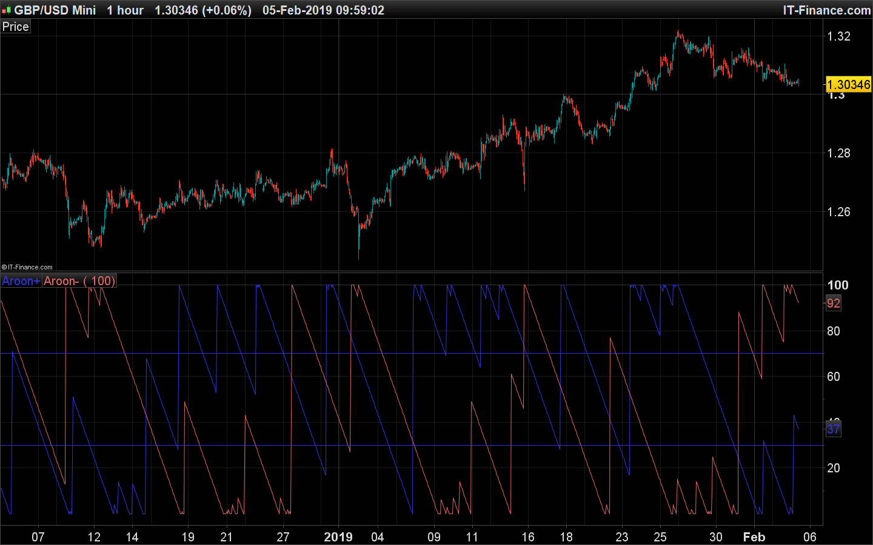Select the "16" date label
Image resolution: width=873 pixels, height=545 pixels.
click(528, 537)
